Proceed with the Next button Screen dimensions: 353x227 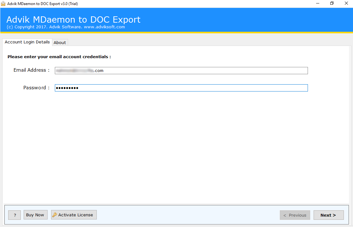[x=329, y=215]
